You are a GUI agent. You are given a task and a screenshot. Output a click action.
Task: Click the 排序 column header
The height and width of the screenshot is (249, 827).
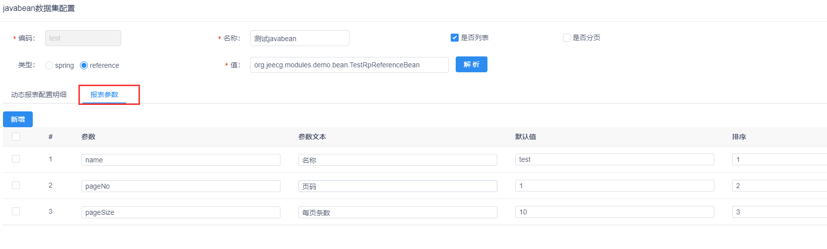pyautogui.click(x=739, y=137)
